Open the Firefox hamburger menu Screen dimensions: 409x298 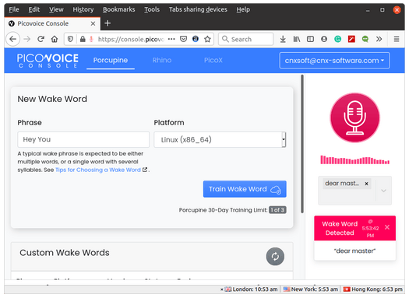pyautogui.click(x=397, y=39)
